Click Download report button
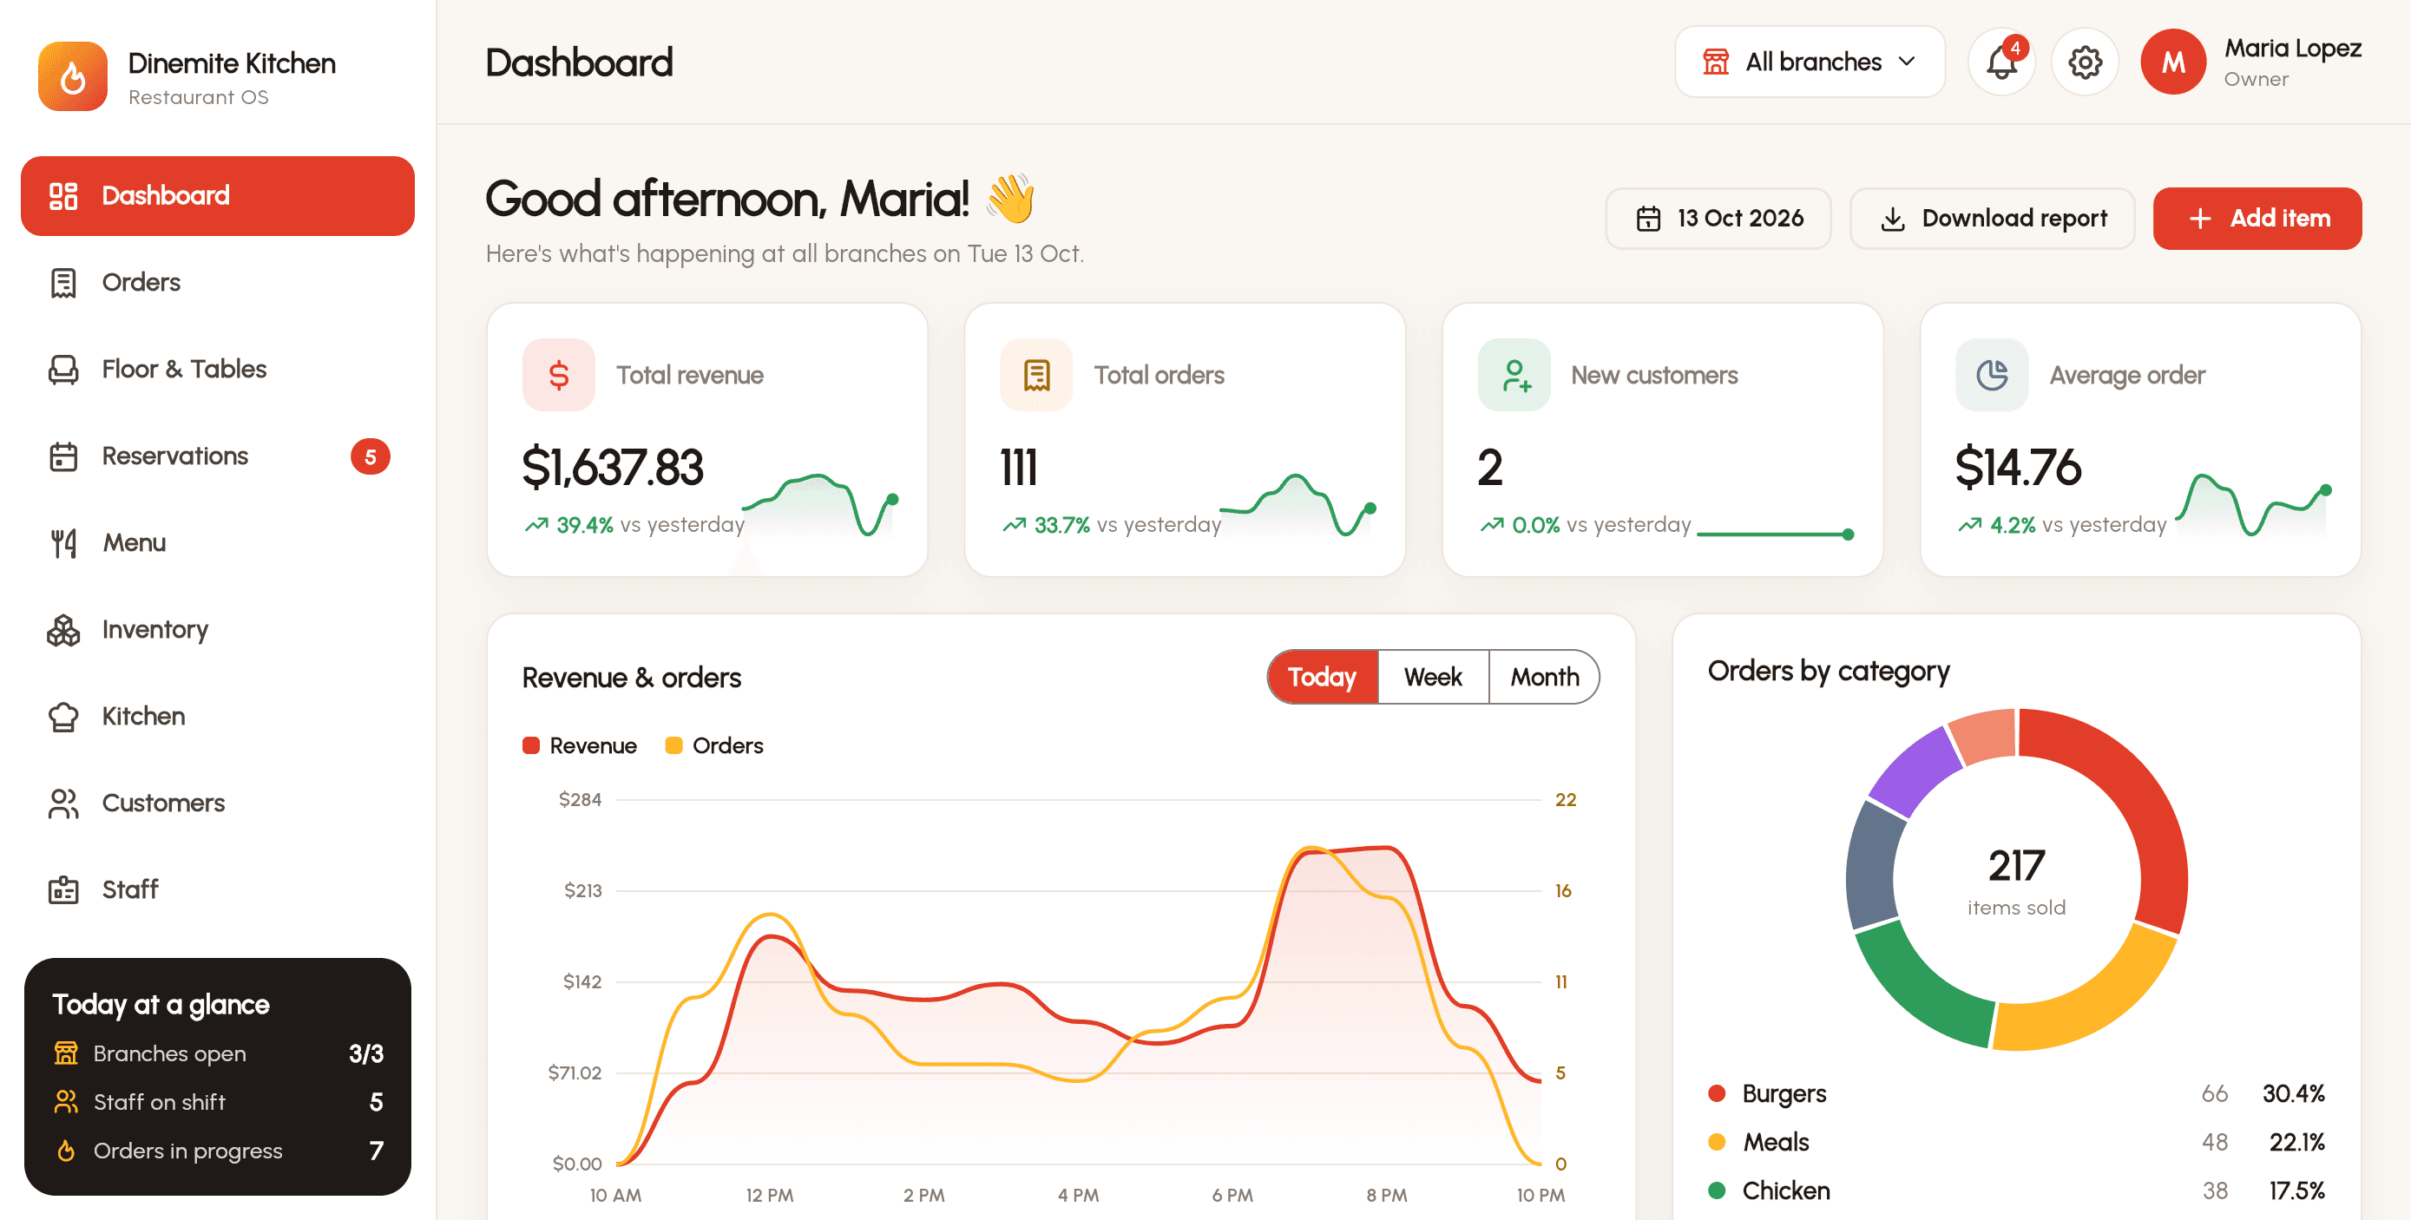The image size is (2411, 1220). click(1993, 219)
